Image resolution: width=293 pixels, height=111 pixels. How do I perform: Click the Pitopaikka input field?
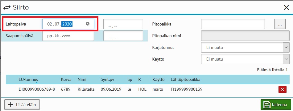(x=233, y=24)
